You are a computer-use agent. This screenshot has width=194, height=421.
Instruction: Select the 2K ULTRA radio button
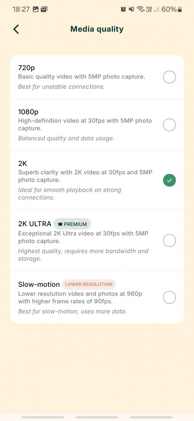169,241
